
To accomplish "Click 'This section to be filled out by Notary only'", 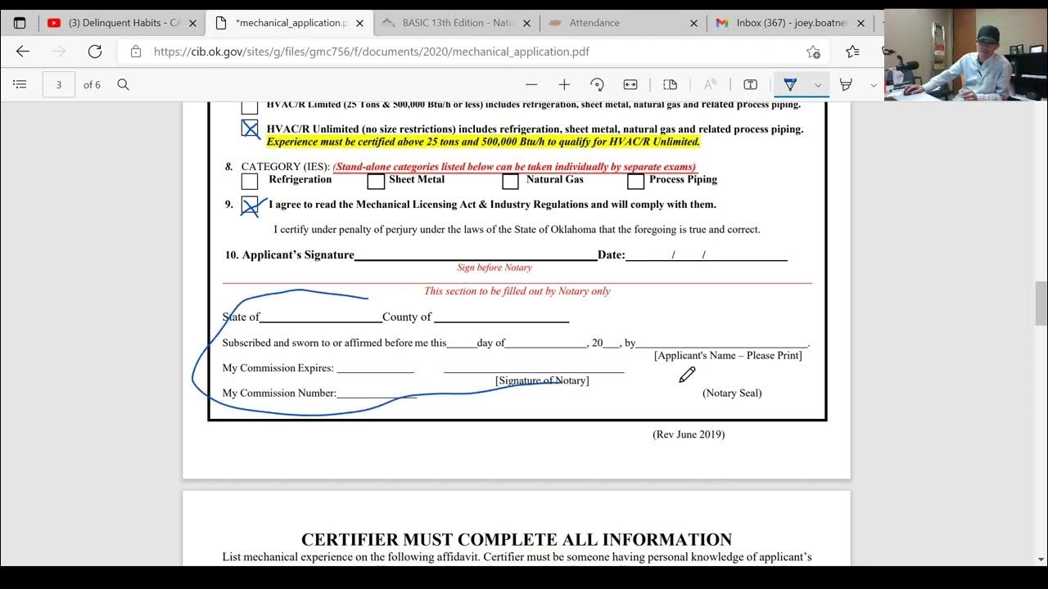I will point(517,291).
